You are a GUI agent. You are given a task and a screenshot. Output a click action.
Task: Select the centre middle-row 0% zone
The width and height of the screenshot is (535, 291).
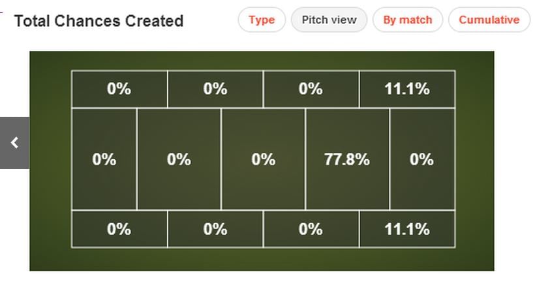tap(263, 159)
